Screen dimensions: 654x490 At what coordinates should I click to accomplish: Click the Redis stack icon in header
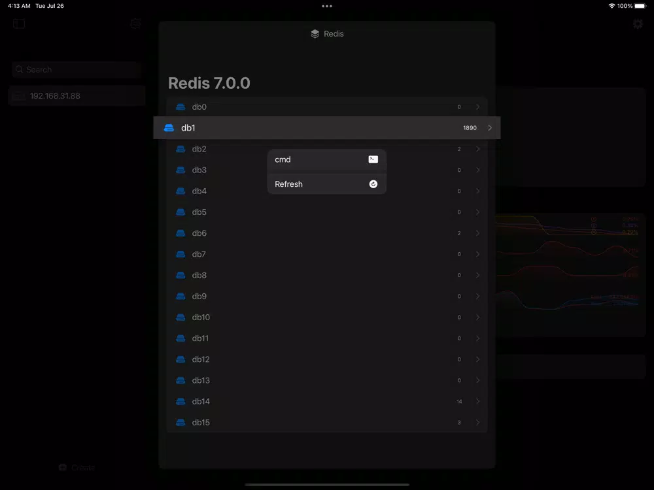click(315, 34)
